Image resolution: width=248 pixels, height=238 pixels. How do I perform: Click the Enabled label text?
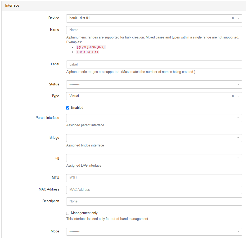tap(77, 108)
